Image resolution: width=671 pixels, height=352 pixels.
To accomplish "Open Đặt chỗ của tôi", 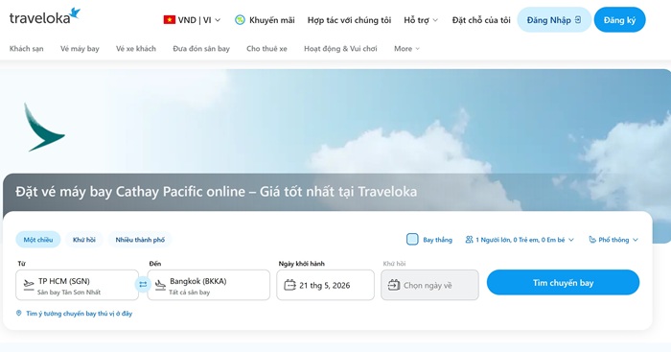I will coord(481,20).
